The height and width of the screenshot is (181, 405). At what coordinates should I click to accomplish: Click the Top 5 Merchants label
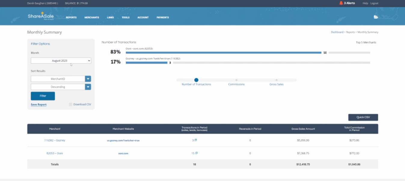pyautogui.click(x=366, y=42)
